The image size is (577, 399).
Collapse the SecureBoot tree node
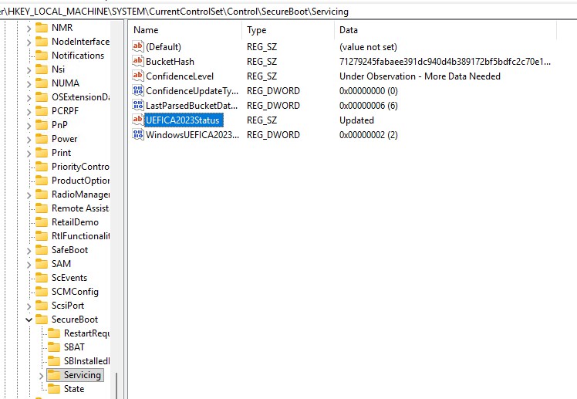pyautogui.click(x=29, y=320)
